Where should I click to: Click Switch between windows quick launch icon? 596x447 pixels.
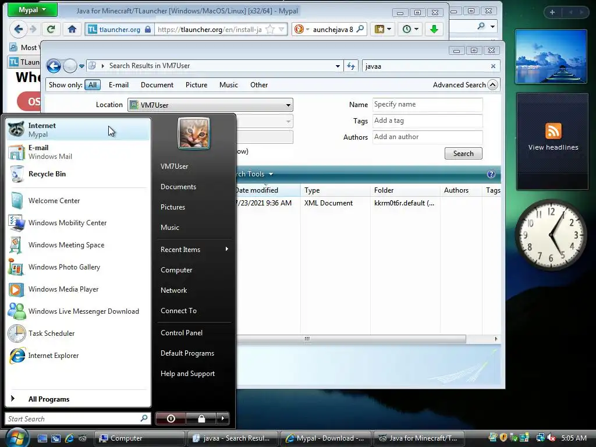(56, 438)
